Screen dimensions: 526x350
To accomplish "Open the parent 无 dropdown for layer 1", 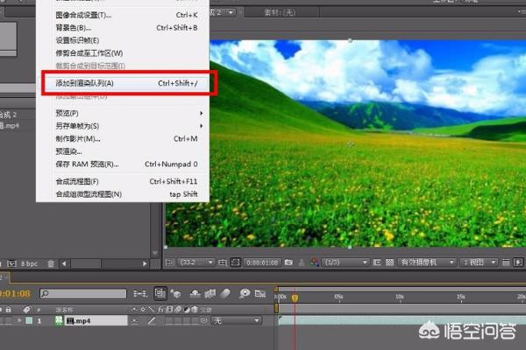I will [236, 321].
